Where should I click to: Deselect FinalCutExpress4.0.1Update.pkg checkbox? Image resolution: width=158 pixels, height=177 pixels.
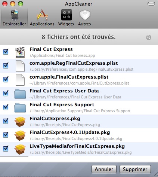click(6, 135)
